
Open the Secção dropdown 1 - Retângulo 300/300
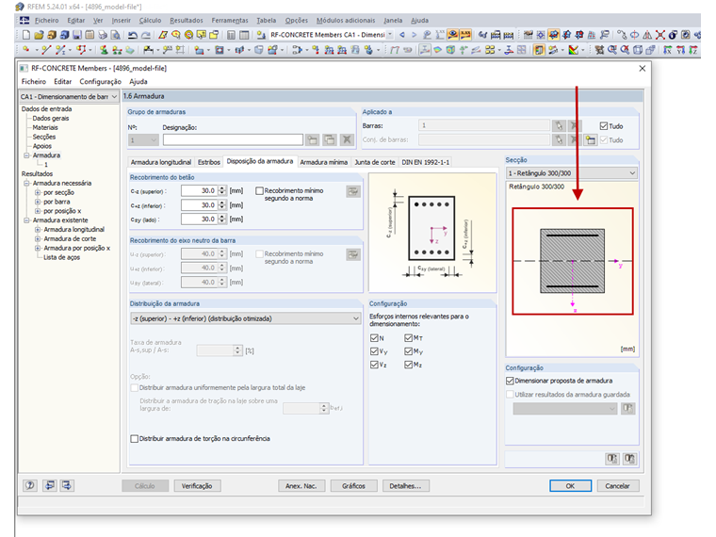click(x=572, y=173)
